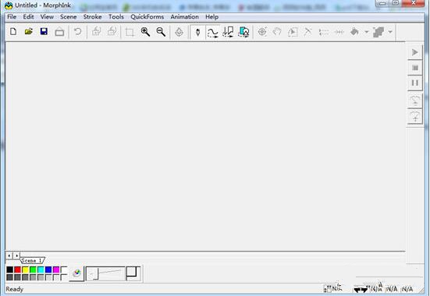Click the Pause animation button
430x296 pixels.
coord(415,83)
